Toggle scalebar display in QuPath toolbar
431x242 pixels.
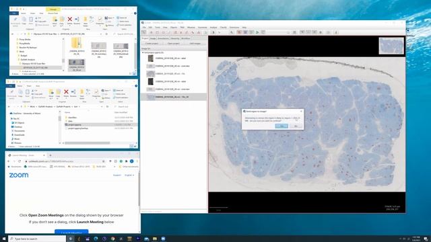(314, 32)
